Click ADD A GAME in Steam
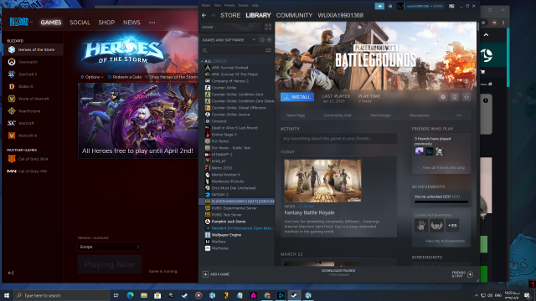 216,274
